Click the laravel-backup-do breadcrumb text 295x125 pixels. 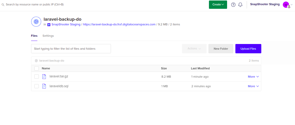[52, 61]
